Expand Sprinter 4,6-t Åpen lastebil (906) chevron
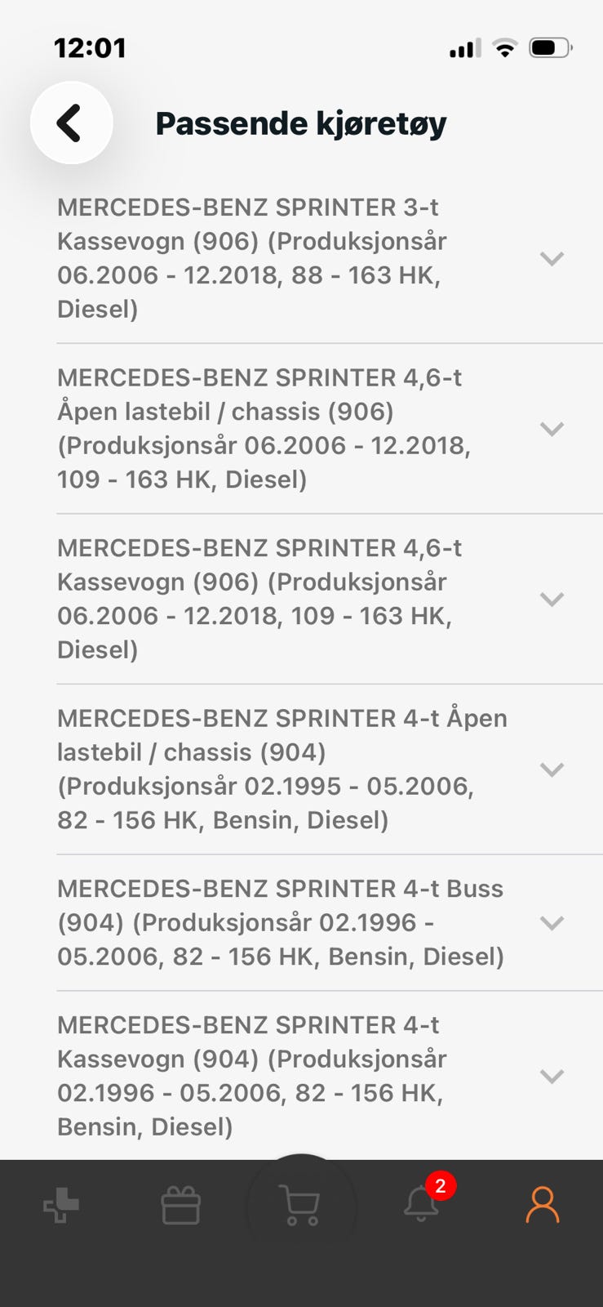 click(x=552, y=429)
